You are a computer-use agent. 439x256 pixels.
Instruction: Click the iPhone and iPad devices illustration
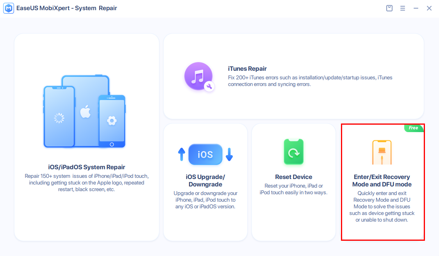tap(84, 112)
